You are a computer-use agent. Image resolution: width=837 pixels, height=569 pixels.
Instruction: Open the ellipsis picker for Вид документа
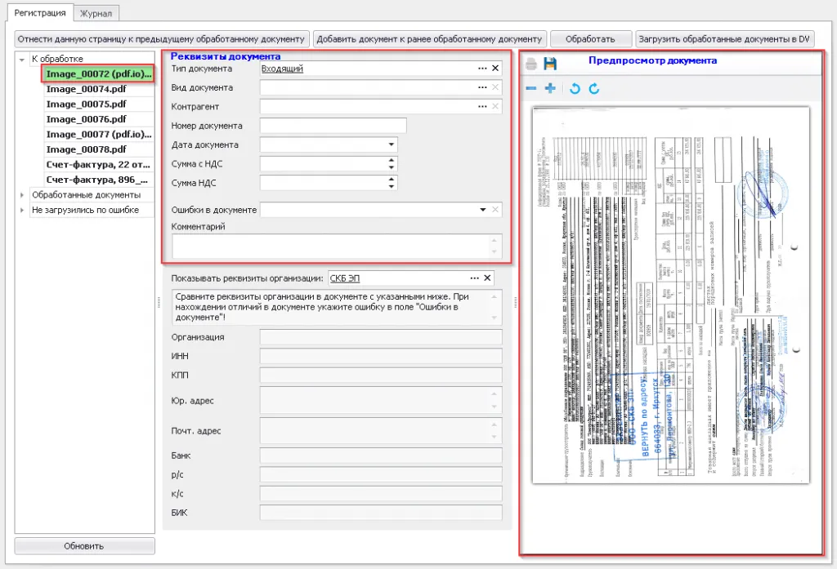(x=482, y=87)
